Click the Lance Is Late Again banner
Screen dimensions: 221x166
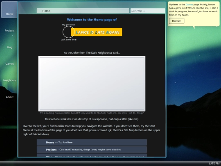pos(97,32)
